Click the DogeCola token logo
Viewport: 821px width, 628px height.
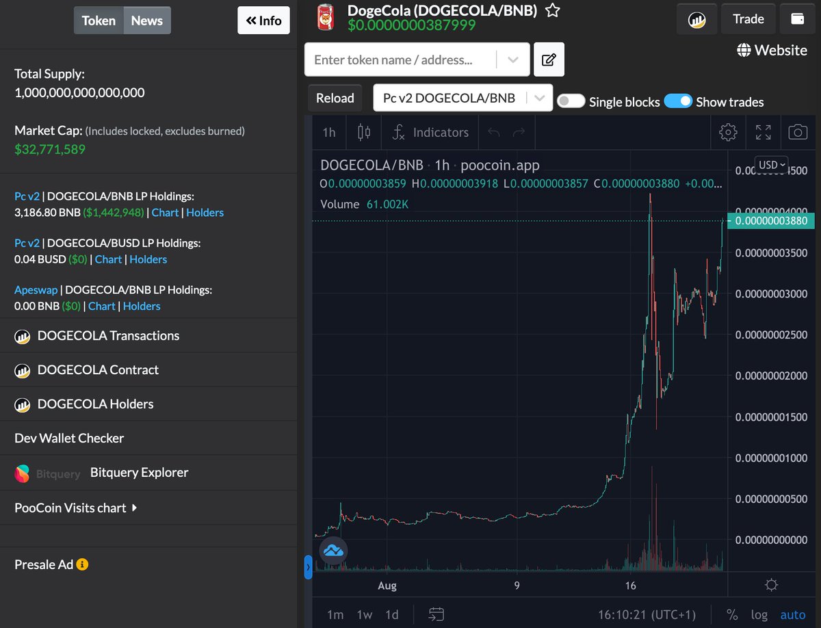324,17
